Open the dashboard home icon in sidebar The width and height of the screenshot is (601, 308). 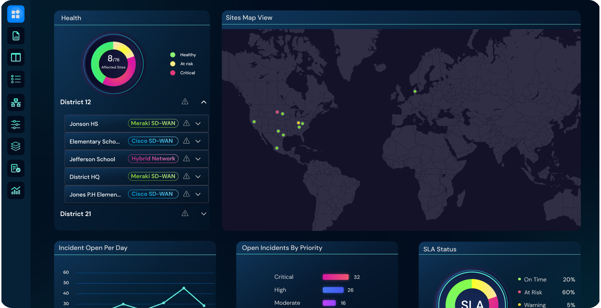[x=16, y=14]
